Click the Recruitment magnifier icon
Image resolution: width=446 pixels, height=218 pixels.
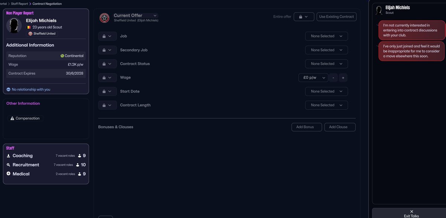(9, 165)
